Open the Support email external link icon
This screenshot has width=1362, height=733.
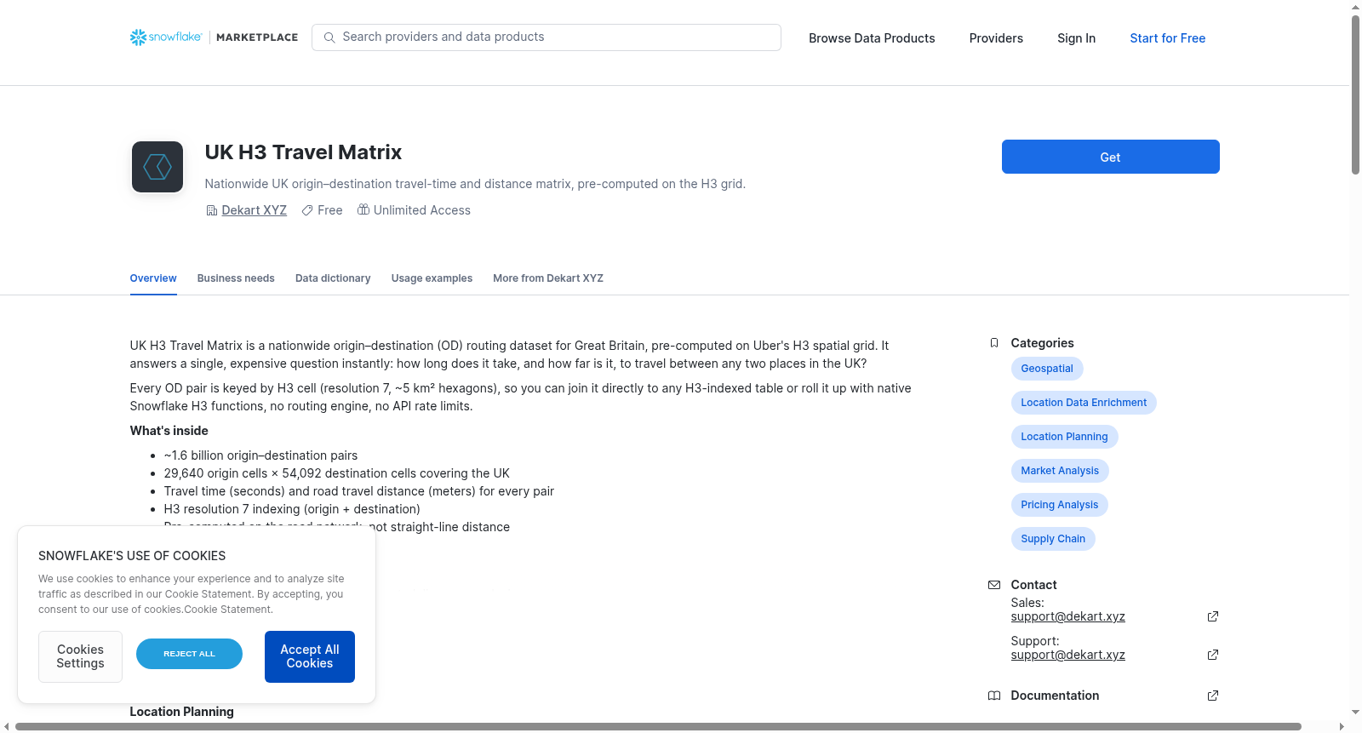point(1213,655)
